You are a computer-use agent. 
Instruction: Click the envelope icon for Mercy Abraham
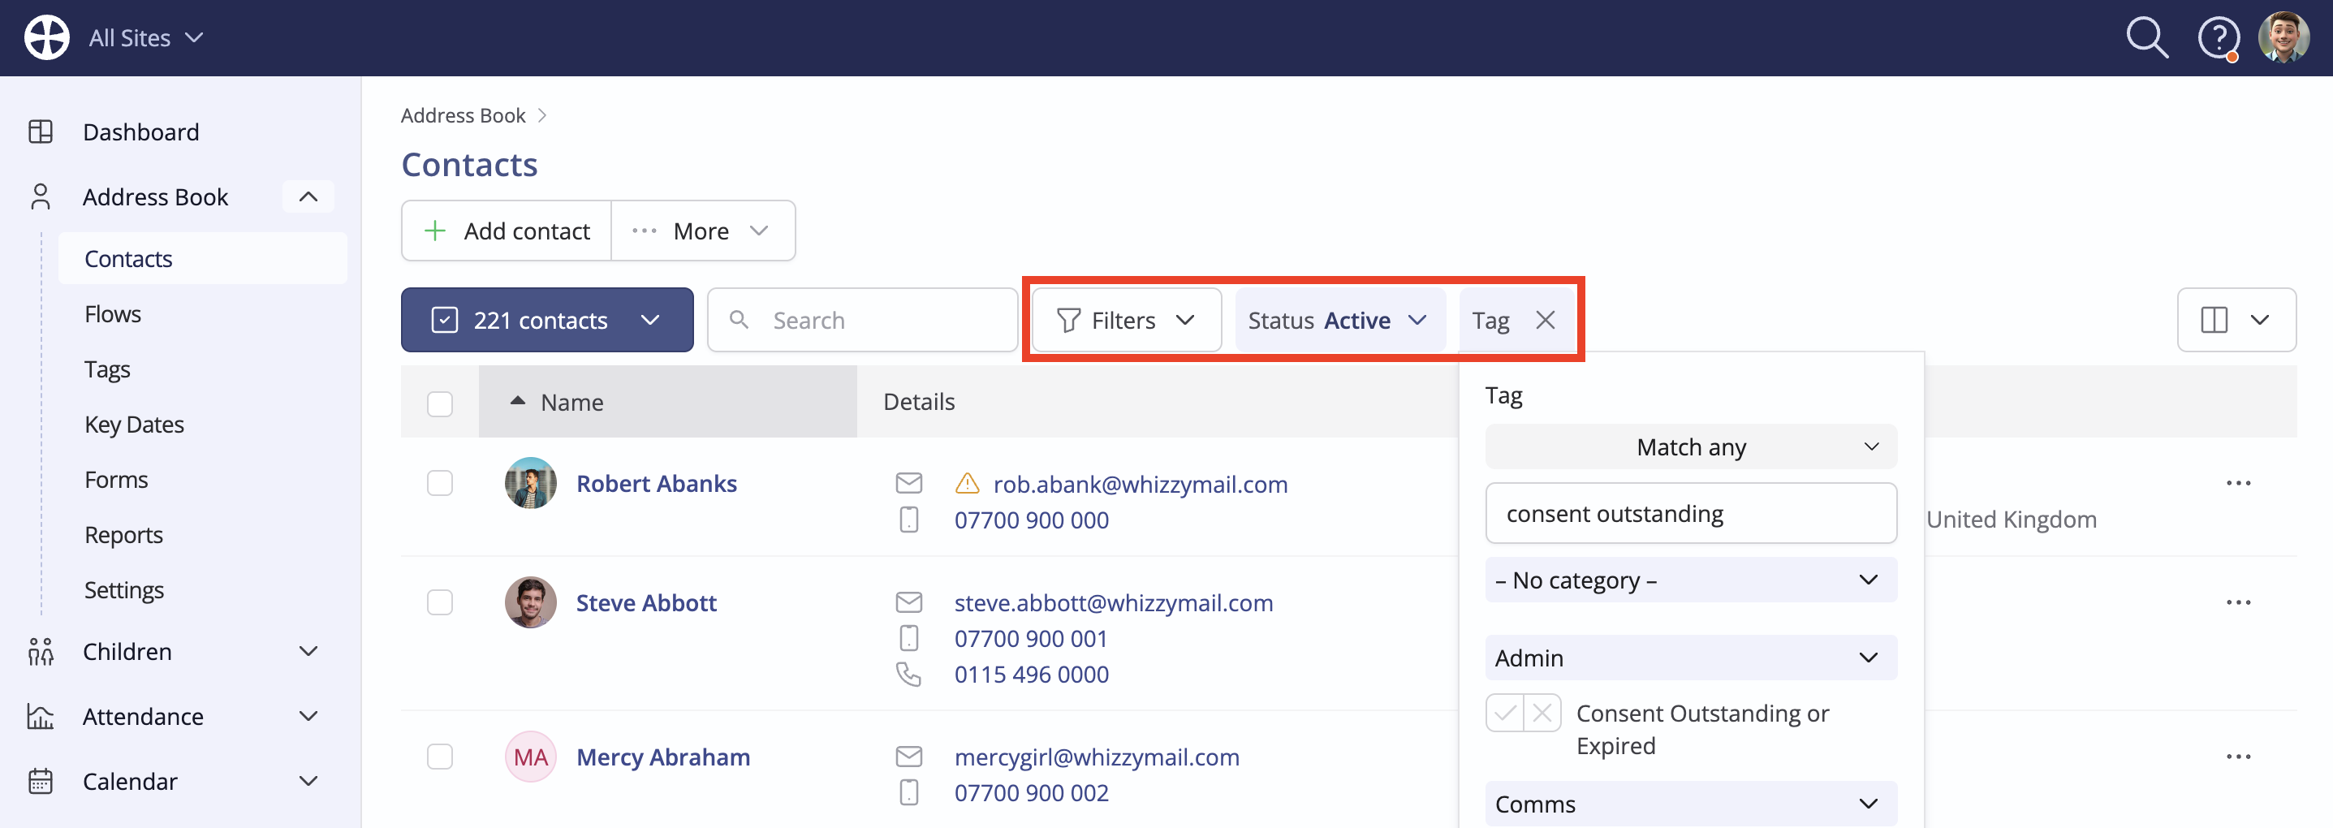click(908, 756)
